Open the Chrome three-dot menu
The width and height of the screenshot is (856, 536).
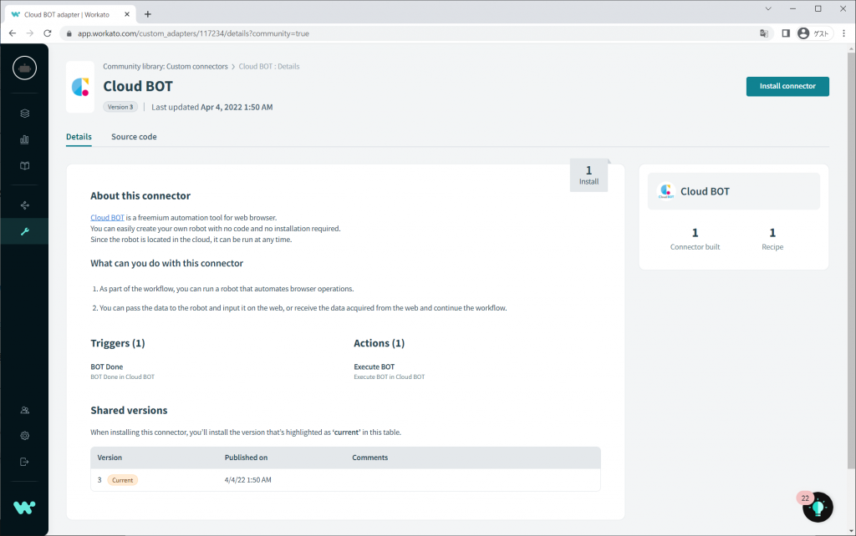click(x=844, y=33)
